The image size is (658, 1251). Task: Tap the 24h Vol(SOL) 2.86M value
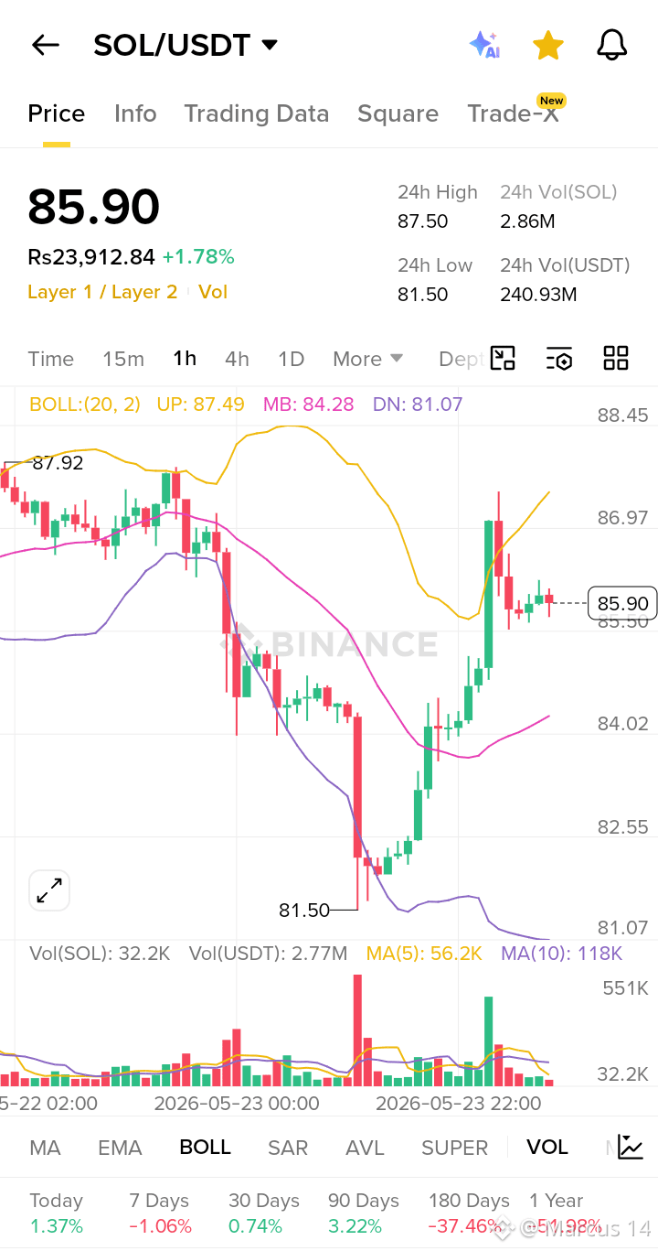pyautogui.click(x=527, y=221)
